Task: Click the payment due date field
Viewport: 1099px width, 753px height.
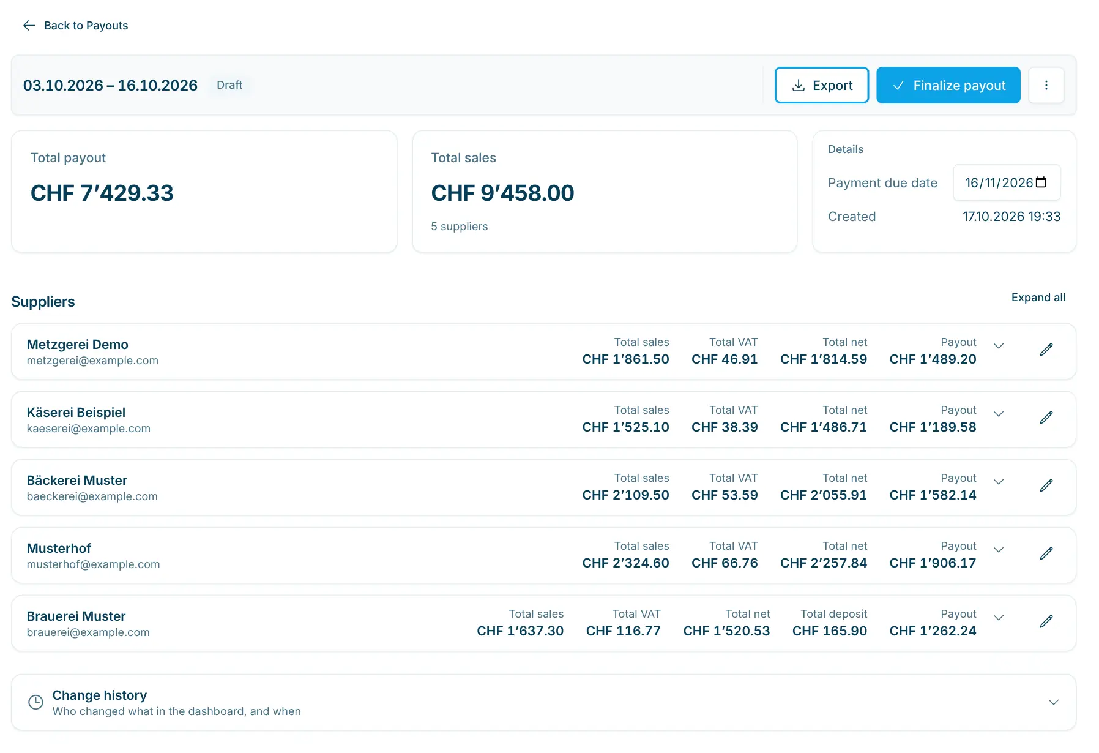Action: 1006,182
